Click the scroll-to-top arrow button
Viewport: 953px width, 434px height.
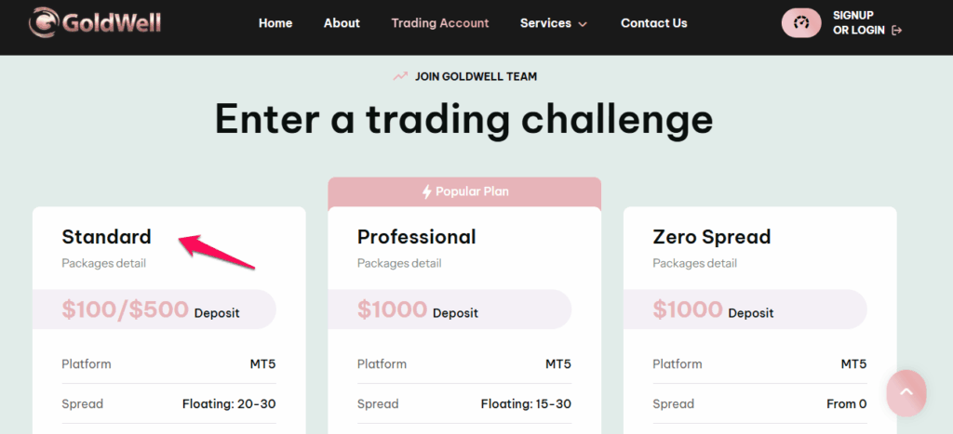pos(906,392)
